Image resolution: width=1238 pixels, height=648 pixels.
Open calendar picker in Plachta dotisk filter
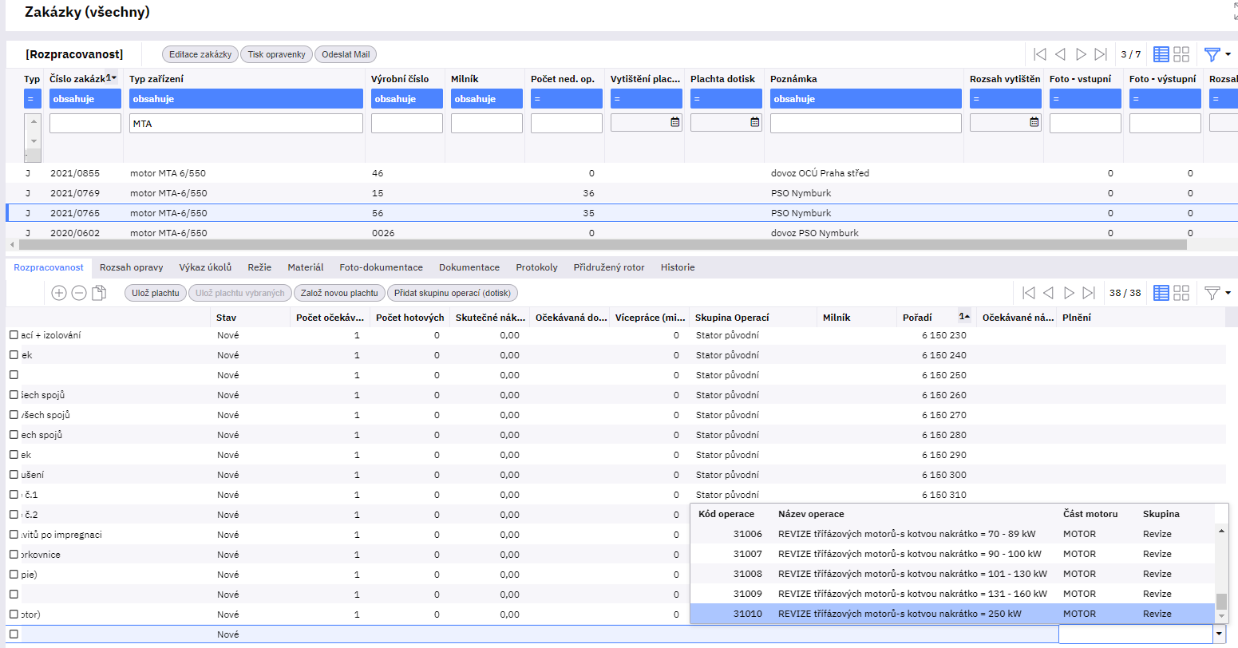[755, 122]
